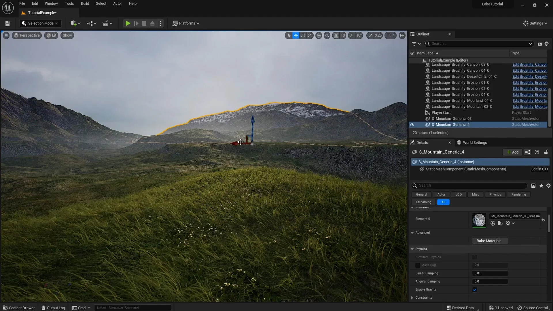This screenshot has width=553, height=311.
Task: Filter Details by Physics category
Action: click(x=495, y=194)
